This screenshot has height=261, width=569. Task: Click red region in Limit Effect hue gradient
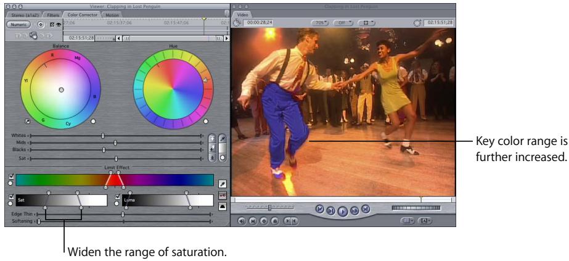tap(114, 180)
